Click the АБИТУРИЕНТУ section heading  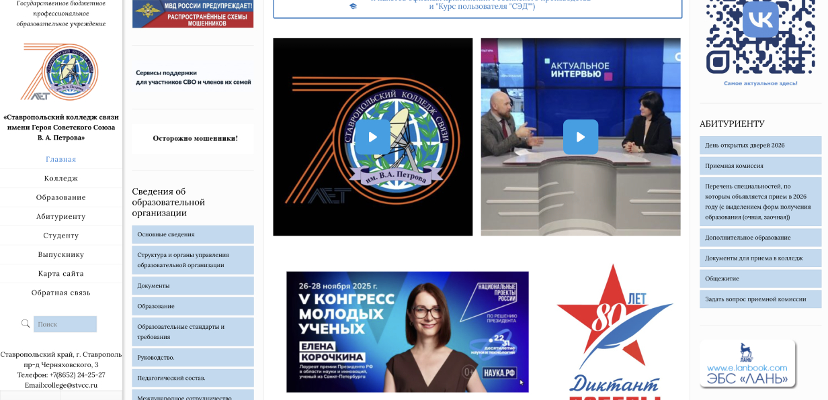[x=732, y=124]
